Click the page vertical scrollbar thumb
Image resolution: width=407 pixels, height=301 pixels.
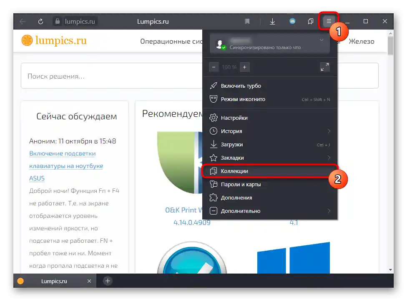pos(391,46)
